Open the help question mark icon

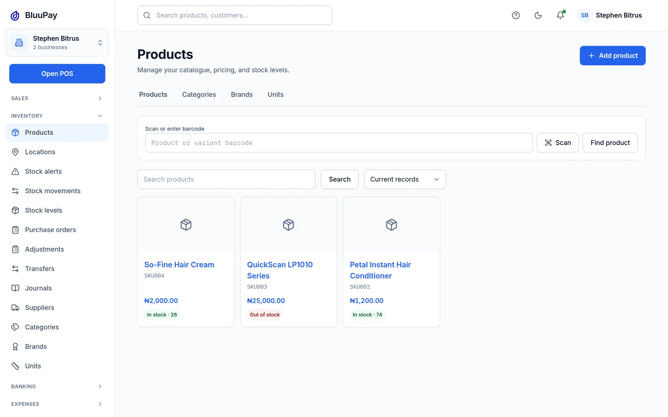click(x=515, y=15)
